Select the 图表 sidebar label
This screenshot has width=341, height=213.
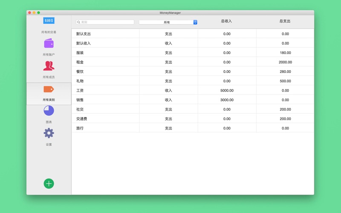point(49,122)
